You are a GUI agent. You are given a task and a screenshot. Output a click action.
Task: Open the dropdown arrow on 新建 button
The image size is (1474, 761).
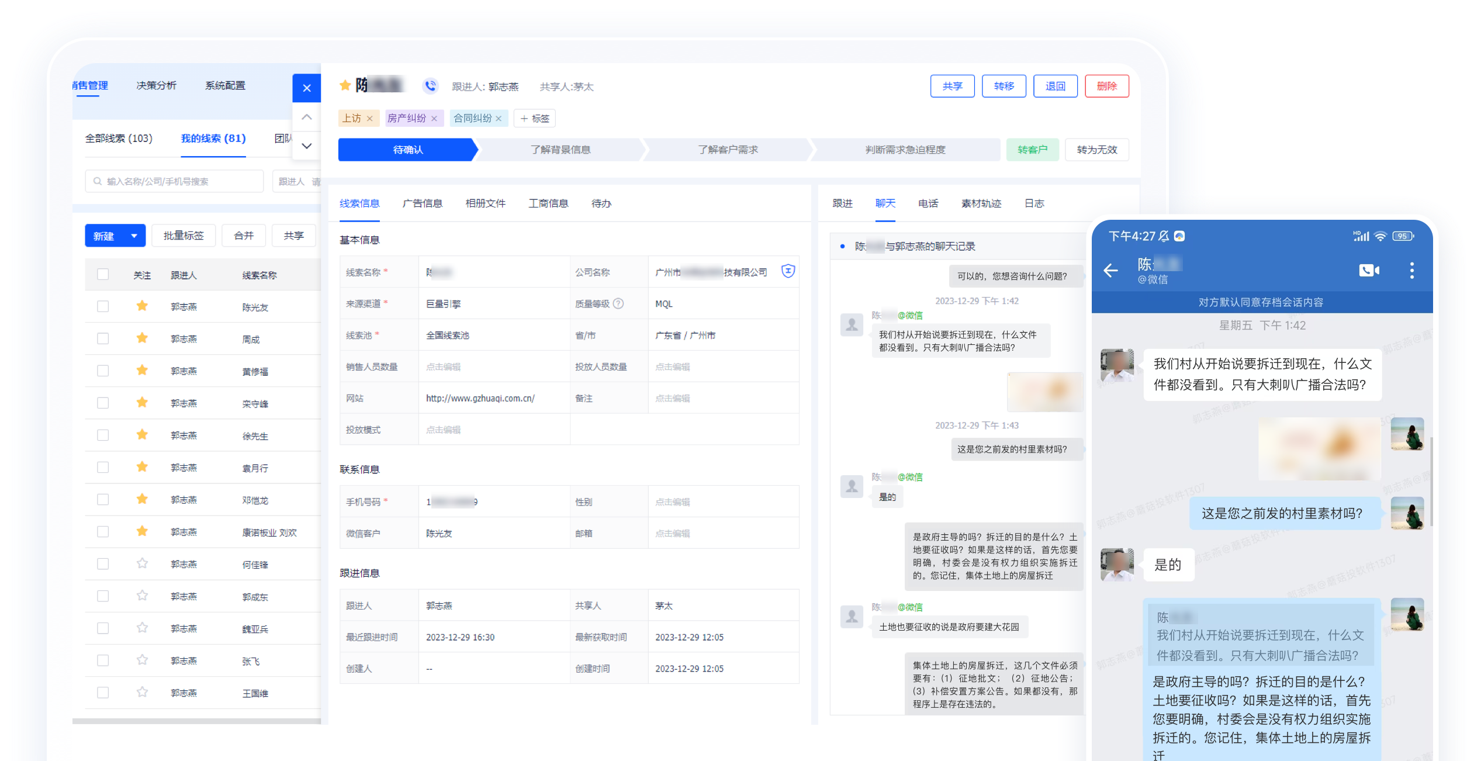tap(134, 236)
